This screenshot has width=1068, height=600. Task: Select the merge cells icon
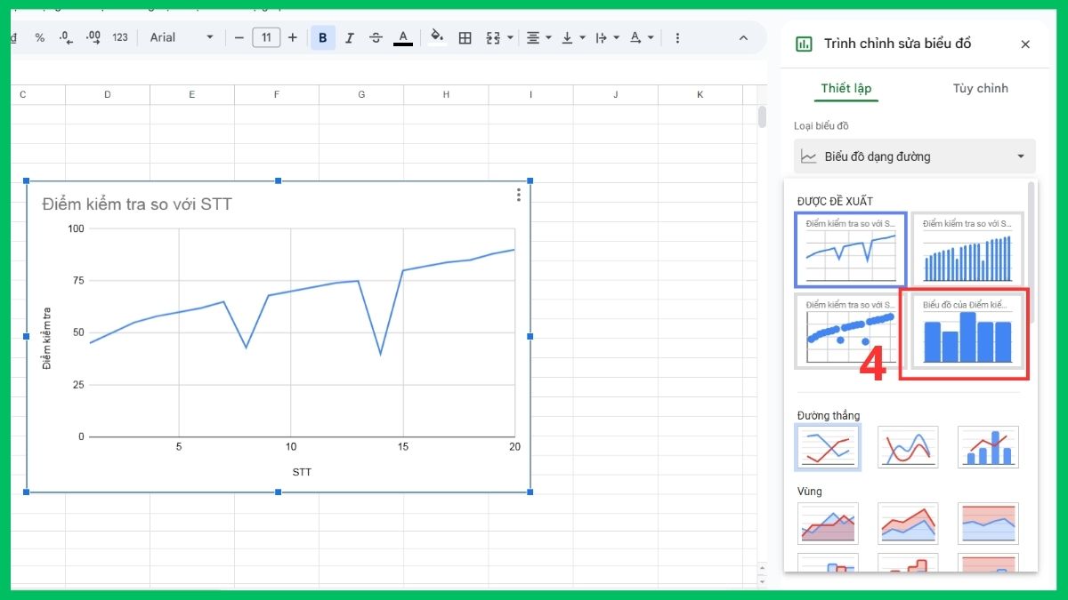[493, 37]
